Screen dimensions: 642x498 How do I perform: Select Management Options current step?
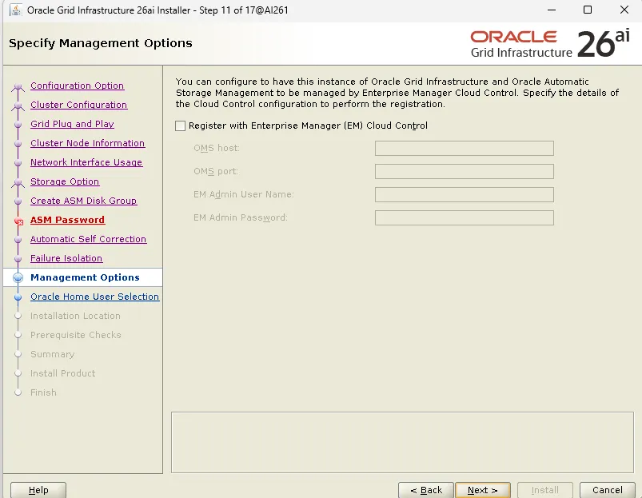pyautogui.click(x=85, y=277)
